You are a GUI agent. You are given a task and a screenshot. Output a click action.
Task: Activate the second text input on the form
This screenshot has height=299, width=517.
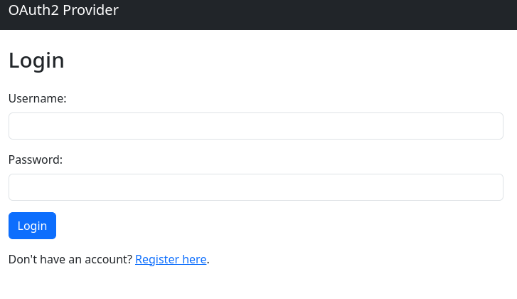[255, 187]
